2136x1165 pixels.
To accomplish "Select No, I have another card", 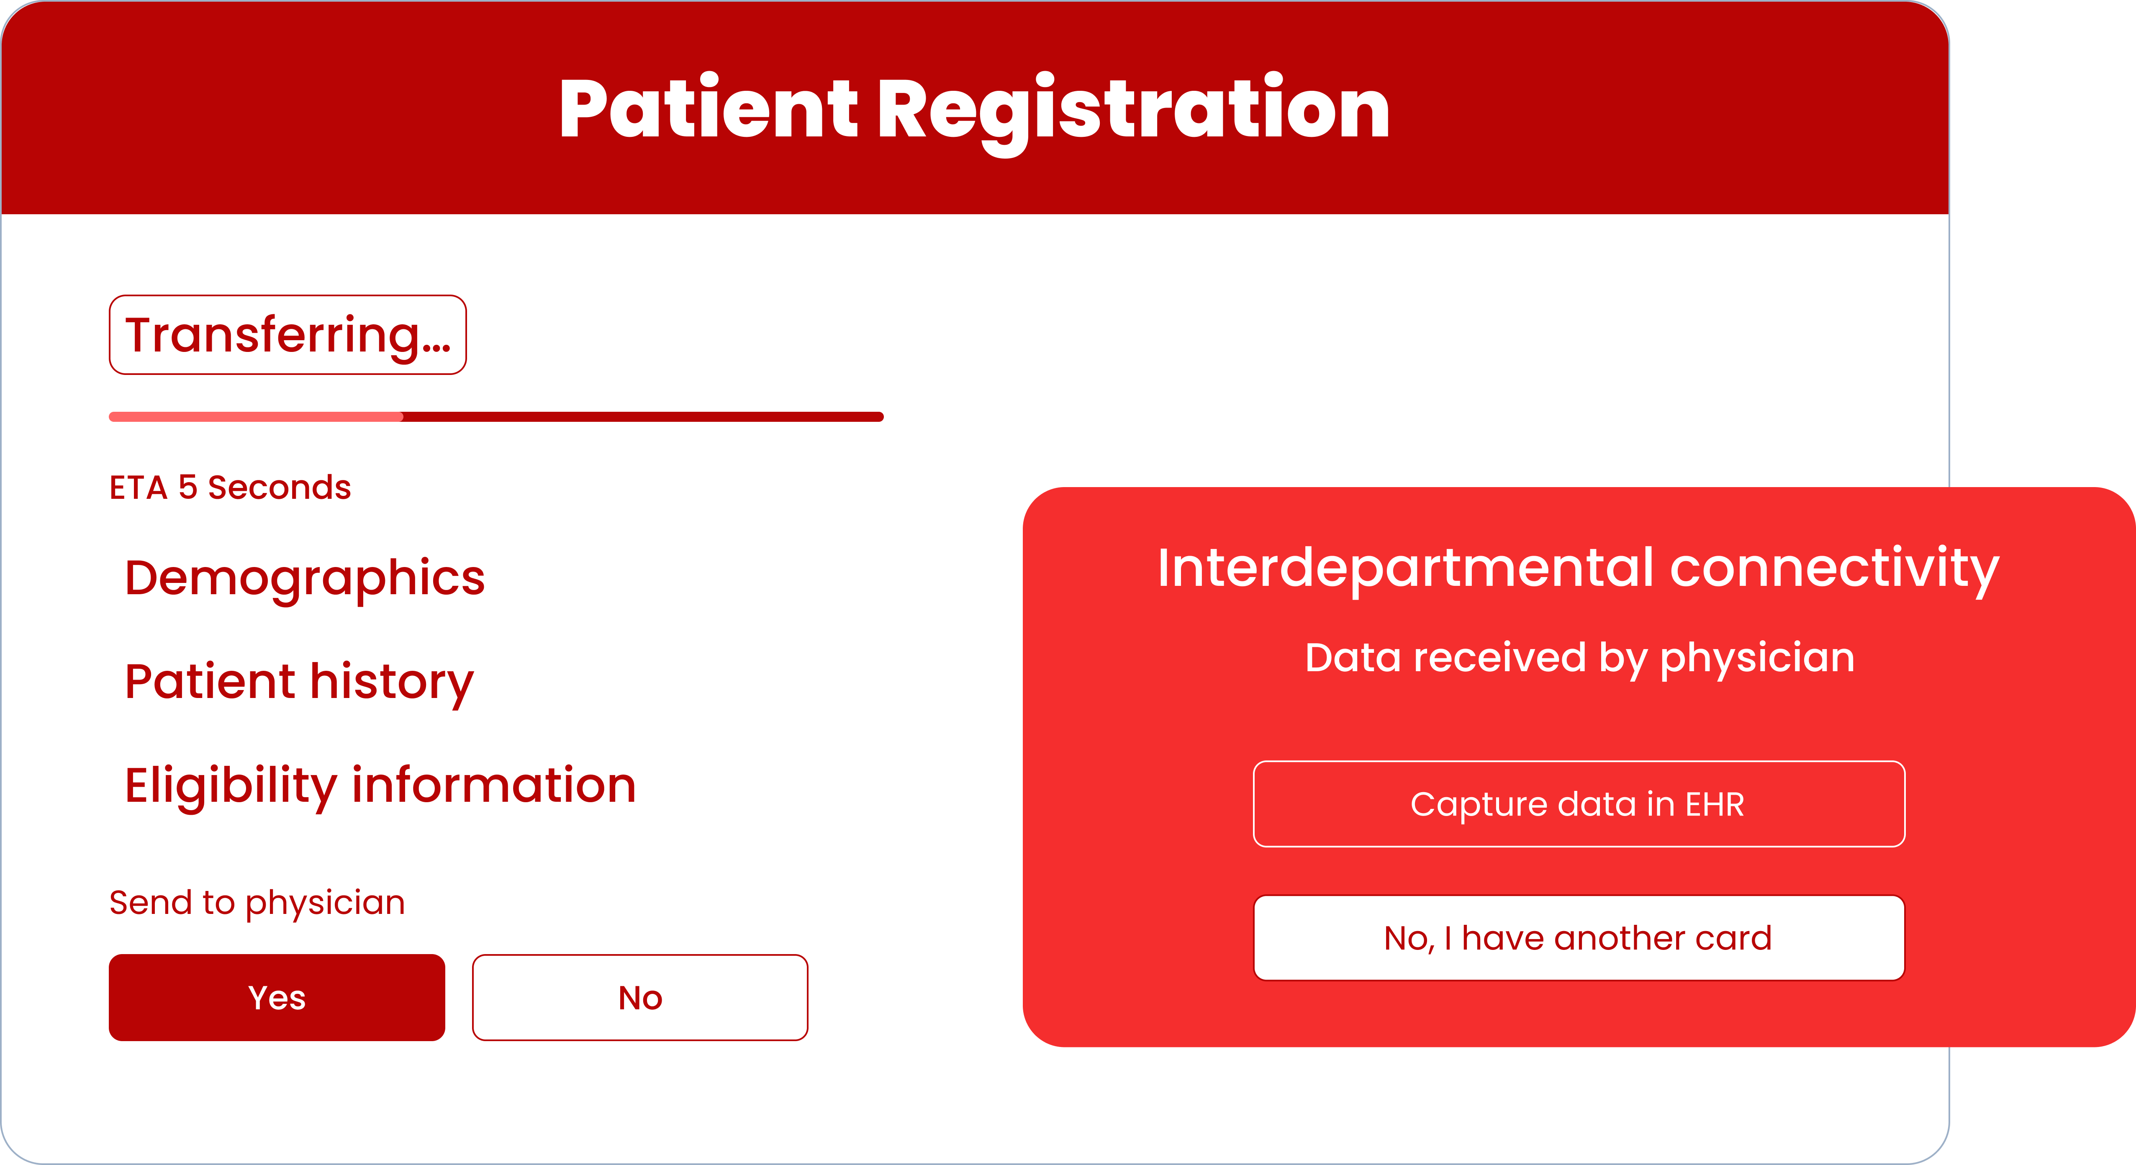I will click(1579, 938).
